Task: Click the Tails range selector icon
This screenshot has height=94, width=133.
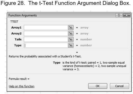Action: [x=71, y=39]
